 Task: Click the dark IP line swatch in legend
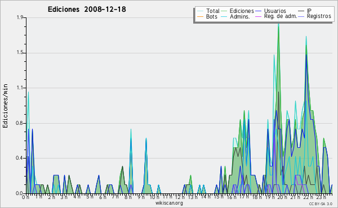[x=301, y=11]
